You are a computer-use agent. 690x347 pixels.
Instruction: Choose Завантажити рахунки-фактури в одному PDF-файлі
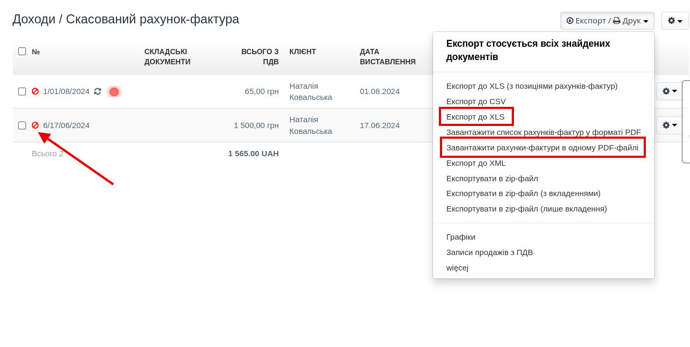[x=542, y=148]
